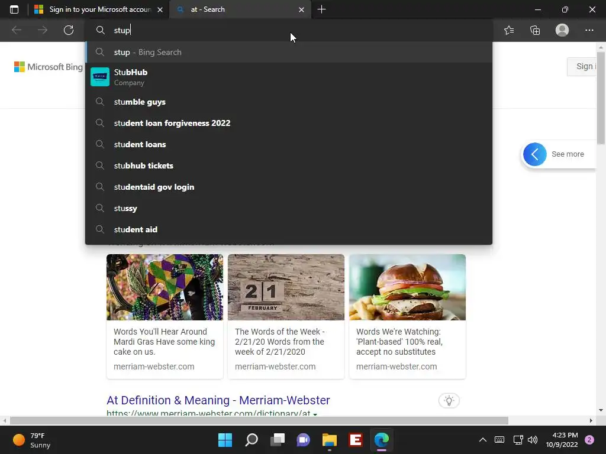The height and width of the screenshot is (454, 606).
Task: Click the touch keyboard tray icon
Action: 499,440
